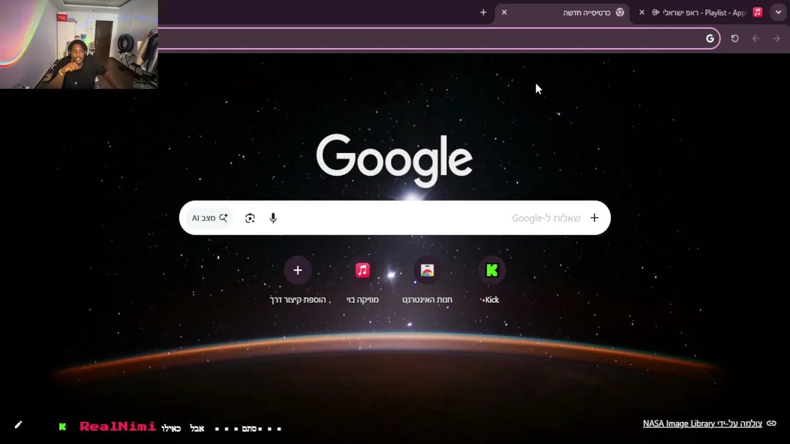Click the RealNimi channel name text
This screenshot has width=790, height=444.
(x=117, y=427)
